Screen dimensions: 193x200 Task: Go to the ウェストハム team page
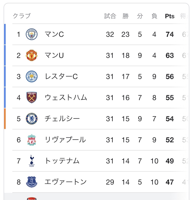(x=66, y=98)
